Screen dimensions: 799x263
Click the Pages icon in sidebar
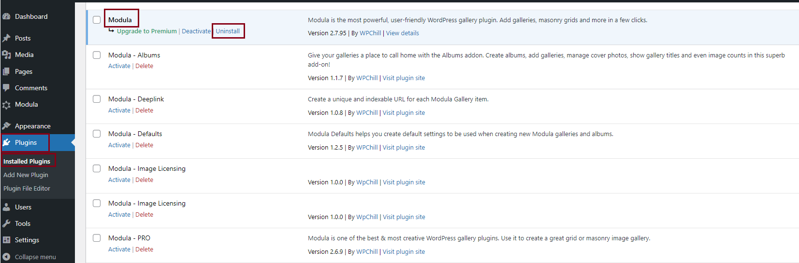click(x=6, y=71)
